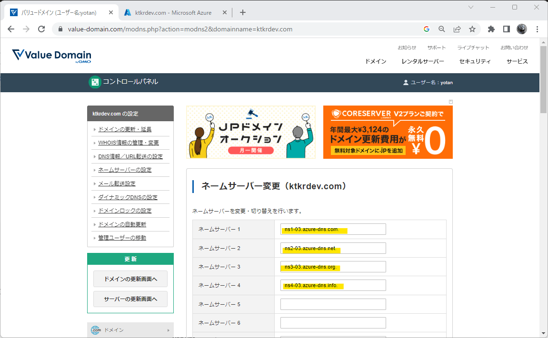This screenshot has height=338, width=548.
Task: Switch to ktkrdev.com Microsoft Azure tab
Action: (x=173, y=12)
